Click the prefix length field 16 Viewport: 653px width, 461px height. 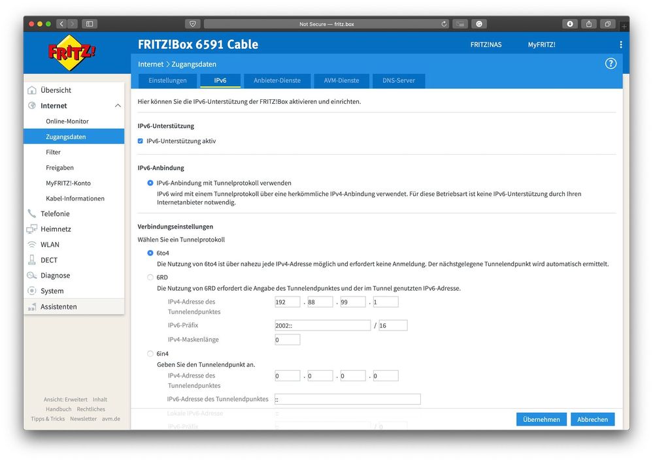(x=393, y=325)
